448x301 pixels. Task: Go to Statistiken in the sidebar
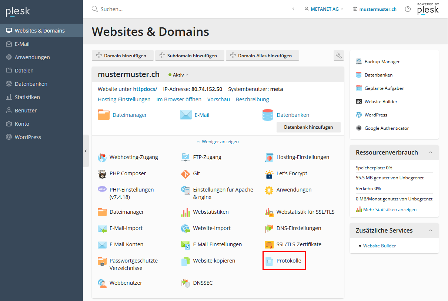[27, 97]
